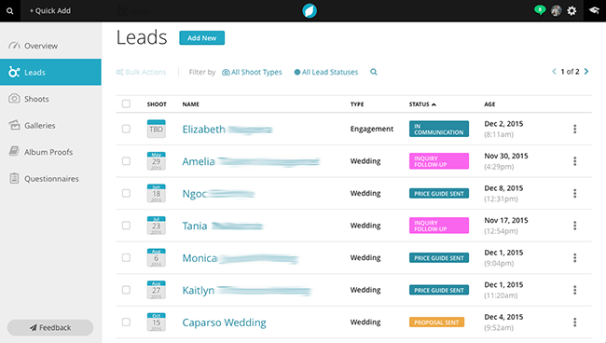Check the box for Elizabeth's lead
The height and width of the screenshot is (343, 606).
[x=126, y=129]
